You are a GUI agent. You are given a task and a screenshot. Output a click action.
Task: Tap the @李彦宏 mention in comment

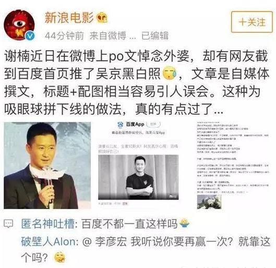(x=105, y=241)
